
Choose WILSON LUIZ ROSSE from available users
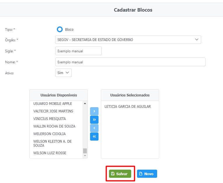(50, 153)
